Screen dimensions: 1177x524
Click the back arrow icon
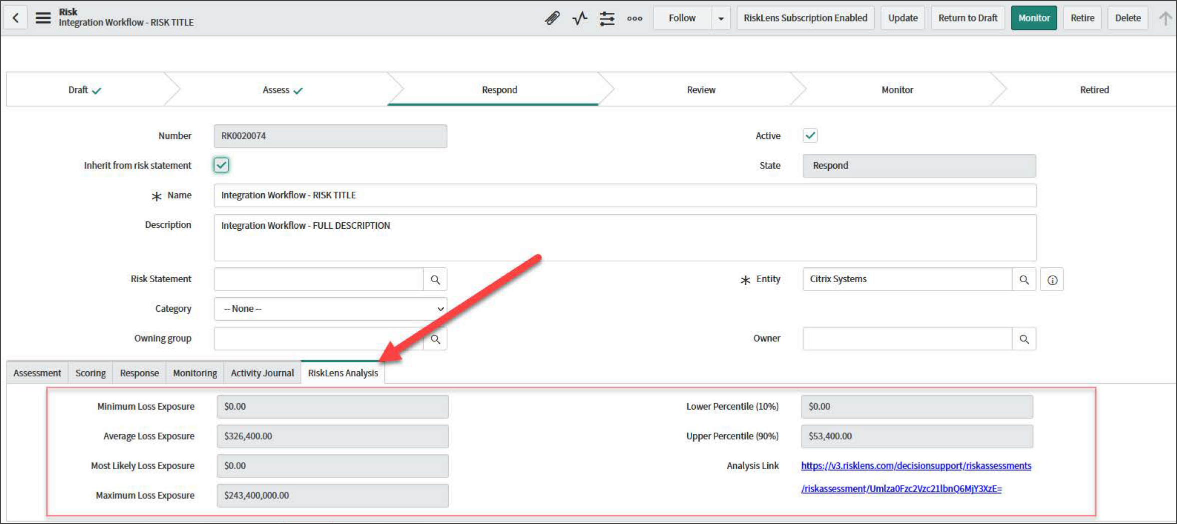click(16, 18)
